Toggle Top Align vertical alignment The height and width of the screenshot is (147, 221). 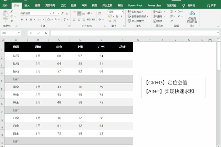pyautogui.click(x=75, y=13)
